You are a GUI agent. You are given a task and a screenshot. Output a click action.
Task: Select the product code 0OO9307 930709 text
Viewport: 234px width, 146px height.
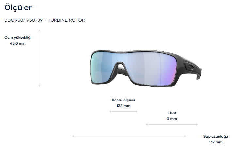point(23,20)
